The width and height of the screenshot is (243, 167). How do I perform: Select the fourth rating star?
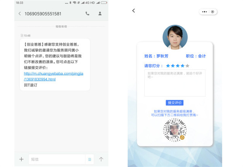tap(183, 66)
